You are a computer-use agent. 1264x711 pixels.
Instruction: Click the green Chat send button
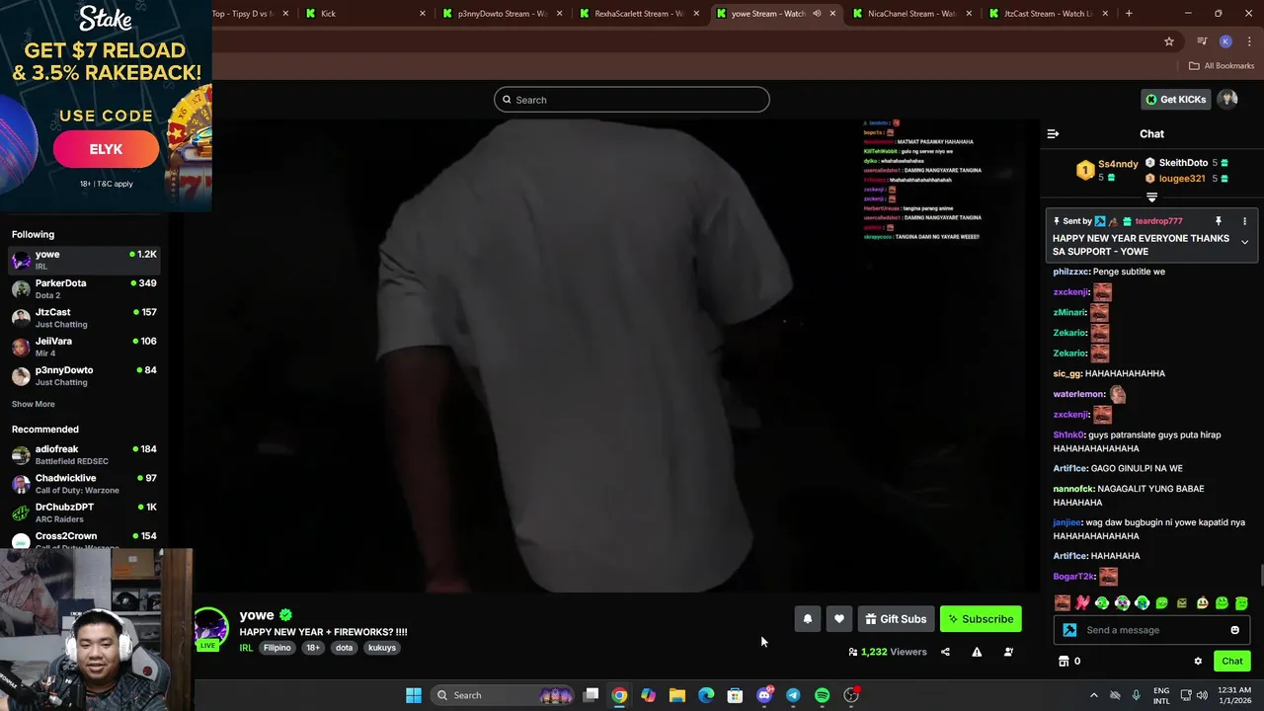pyautogui.click(x=1231, y=662)
